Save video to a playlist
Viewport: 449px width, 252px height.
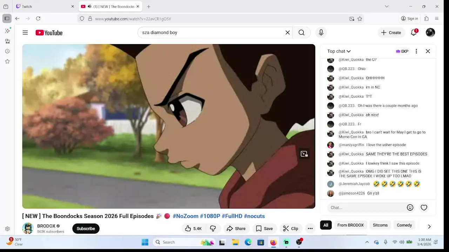tap(264, 229)
